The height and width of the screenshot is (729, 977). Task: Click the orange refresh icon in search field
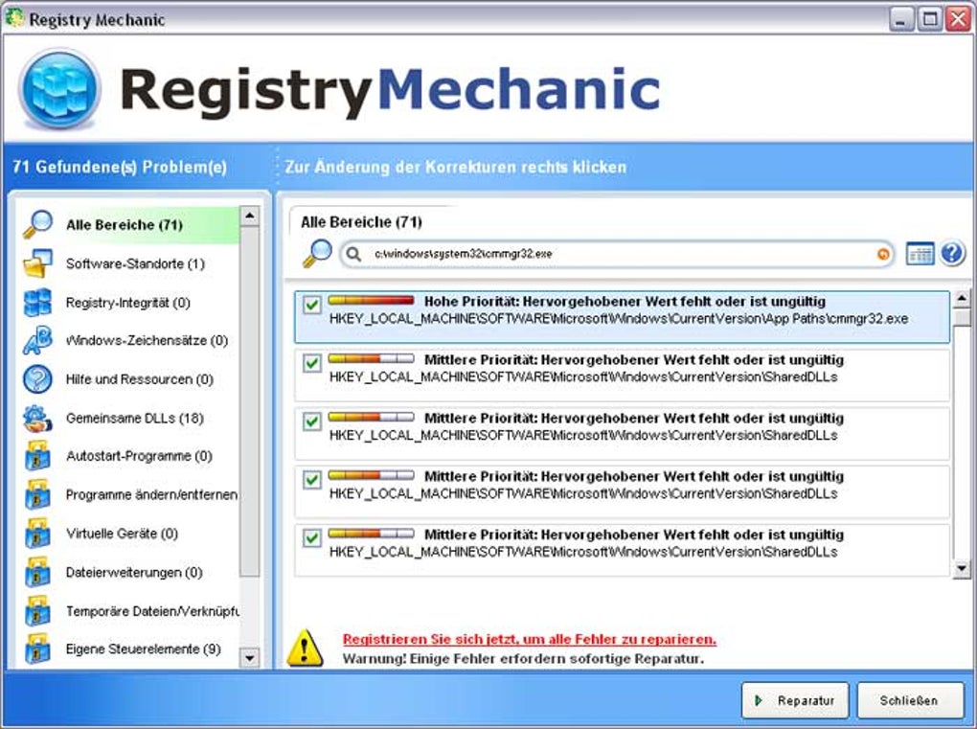pos(883,254)
